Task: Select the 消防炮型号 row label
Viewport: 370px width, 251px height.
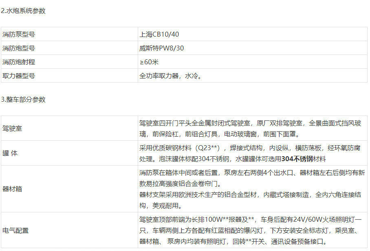Action: coord(19,48)
